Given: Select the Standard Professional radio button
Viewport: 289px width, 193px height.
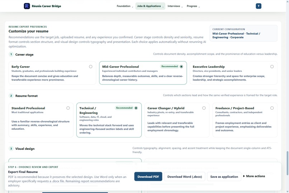Looking at the screenshot, I should 68,108.
